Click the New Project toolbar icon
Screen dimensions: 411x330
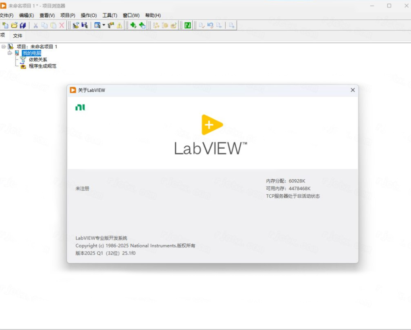5,25
